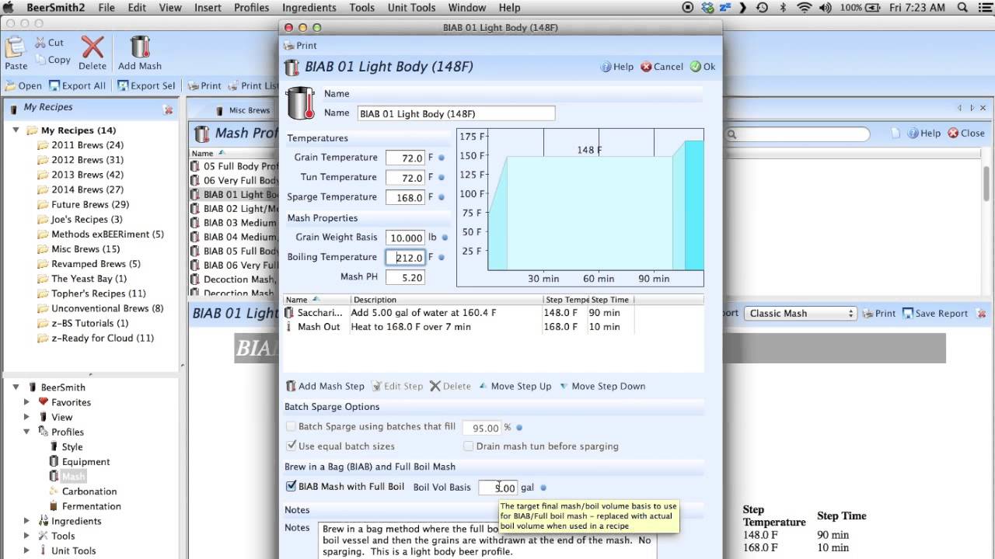Expand the View tree node
This screenshot has height=559, width=995.
pyautogui.click(x=26, y=417)
